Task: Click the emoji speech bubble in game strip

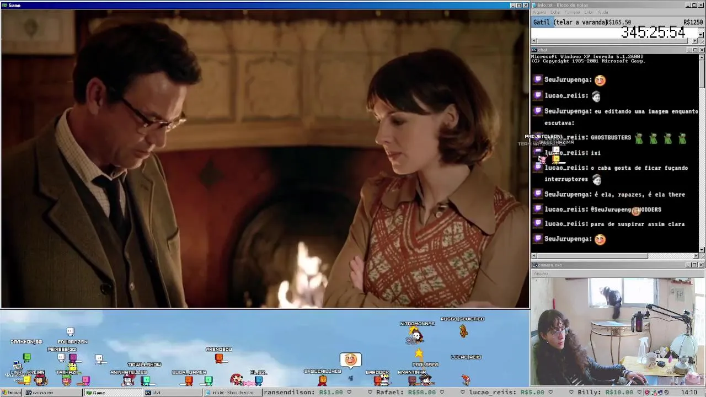Action: (x=350, y=360)
